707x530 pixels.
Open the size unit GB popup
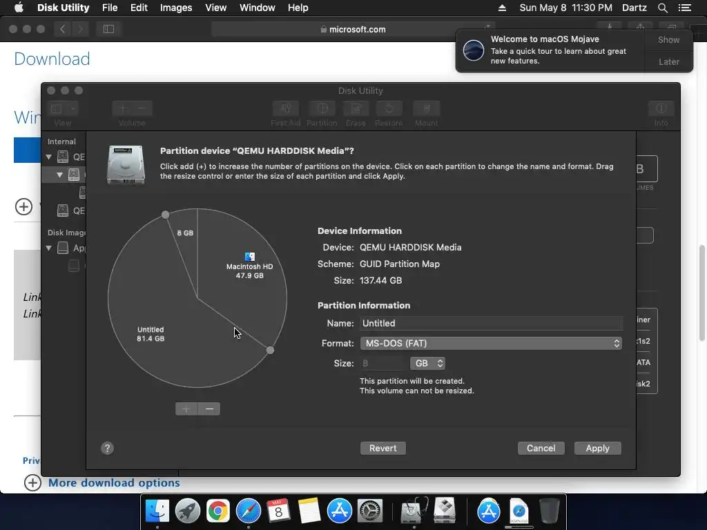[x=428, y=363]
